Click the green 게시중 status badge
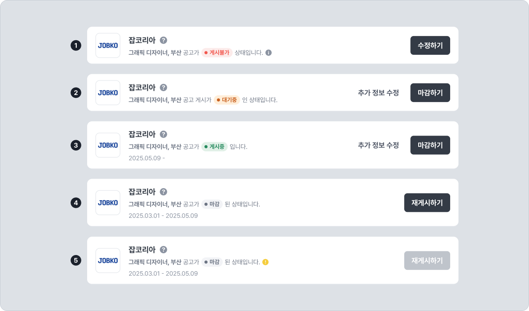The width and height of the screenshot is (529, 311). coord(215,147)
